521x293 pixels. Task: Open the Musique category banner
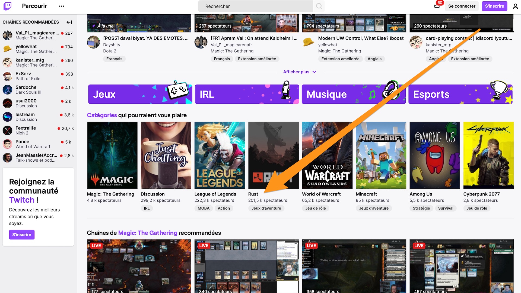354,94
